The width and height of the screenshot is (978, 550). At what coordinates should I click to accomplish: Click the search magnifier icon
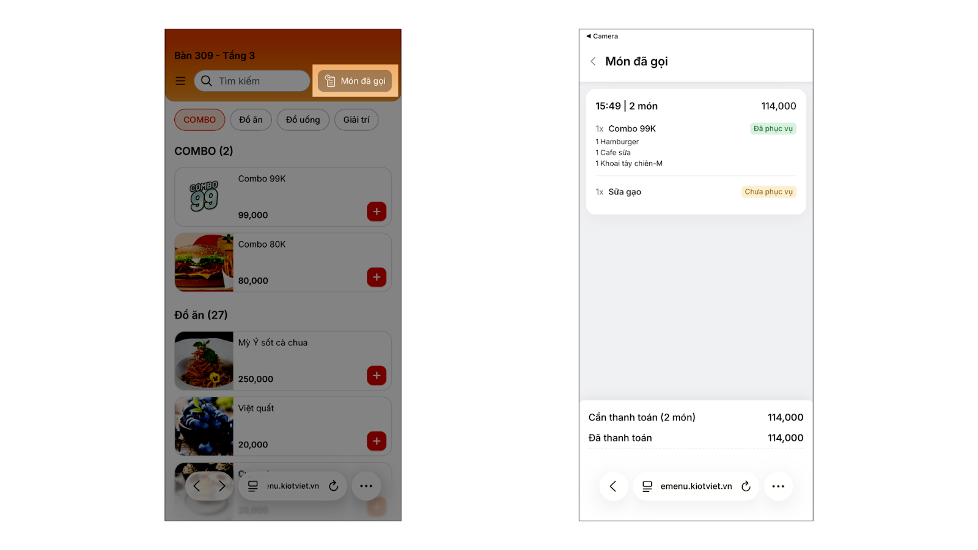[207, 81]
